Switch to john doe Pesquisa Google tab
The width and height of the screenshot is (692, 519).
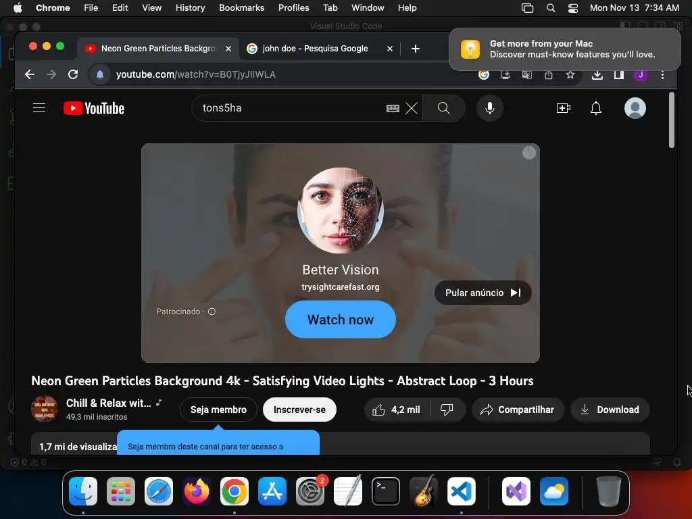tap(315, 49)
